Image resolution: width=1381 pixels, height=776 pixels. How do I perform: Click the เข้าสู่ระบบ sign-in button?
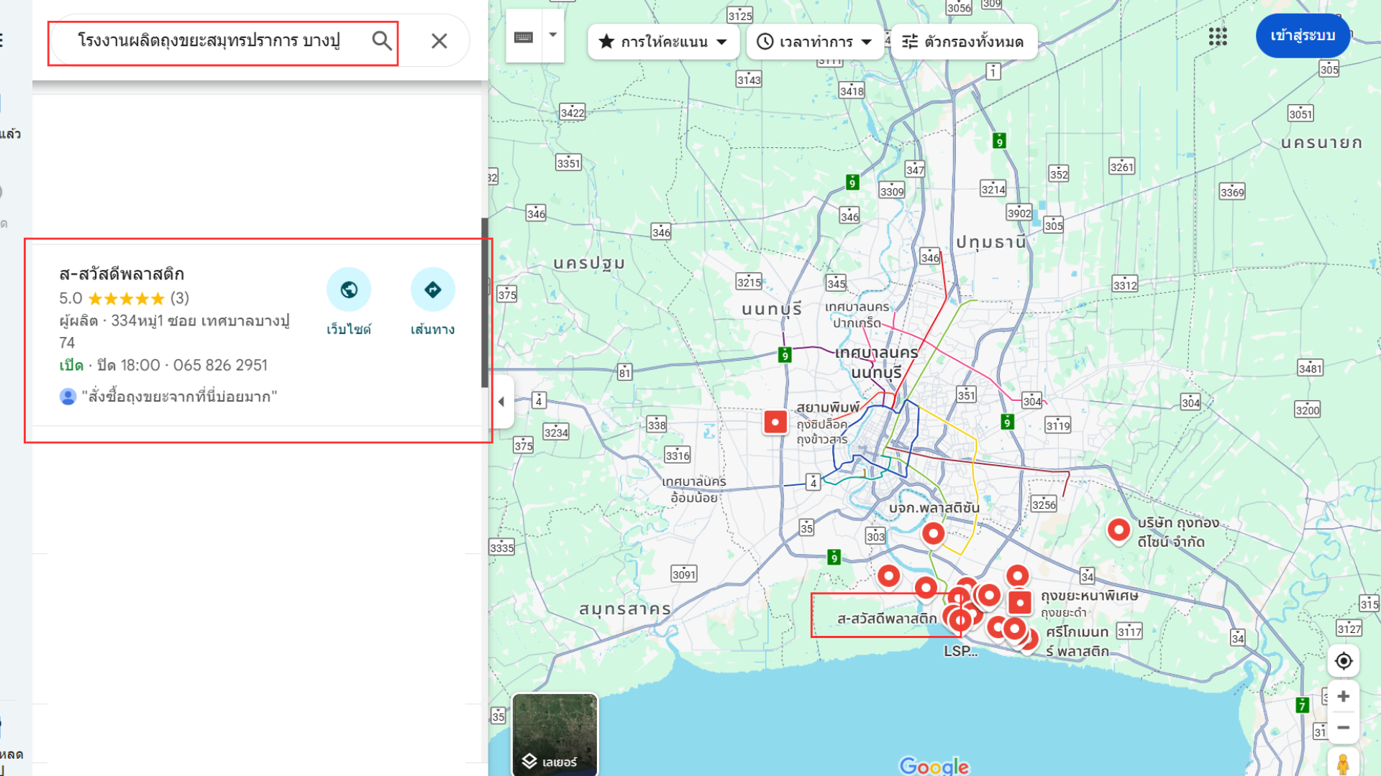coord(1303,36)
